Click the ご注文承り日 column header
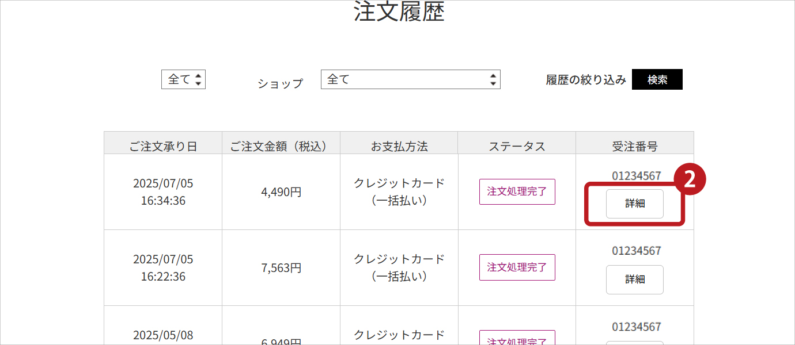Screen dimensions: 795x345 pos(163,146)
